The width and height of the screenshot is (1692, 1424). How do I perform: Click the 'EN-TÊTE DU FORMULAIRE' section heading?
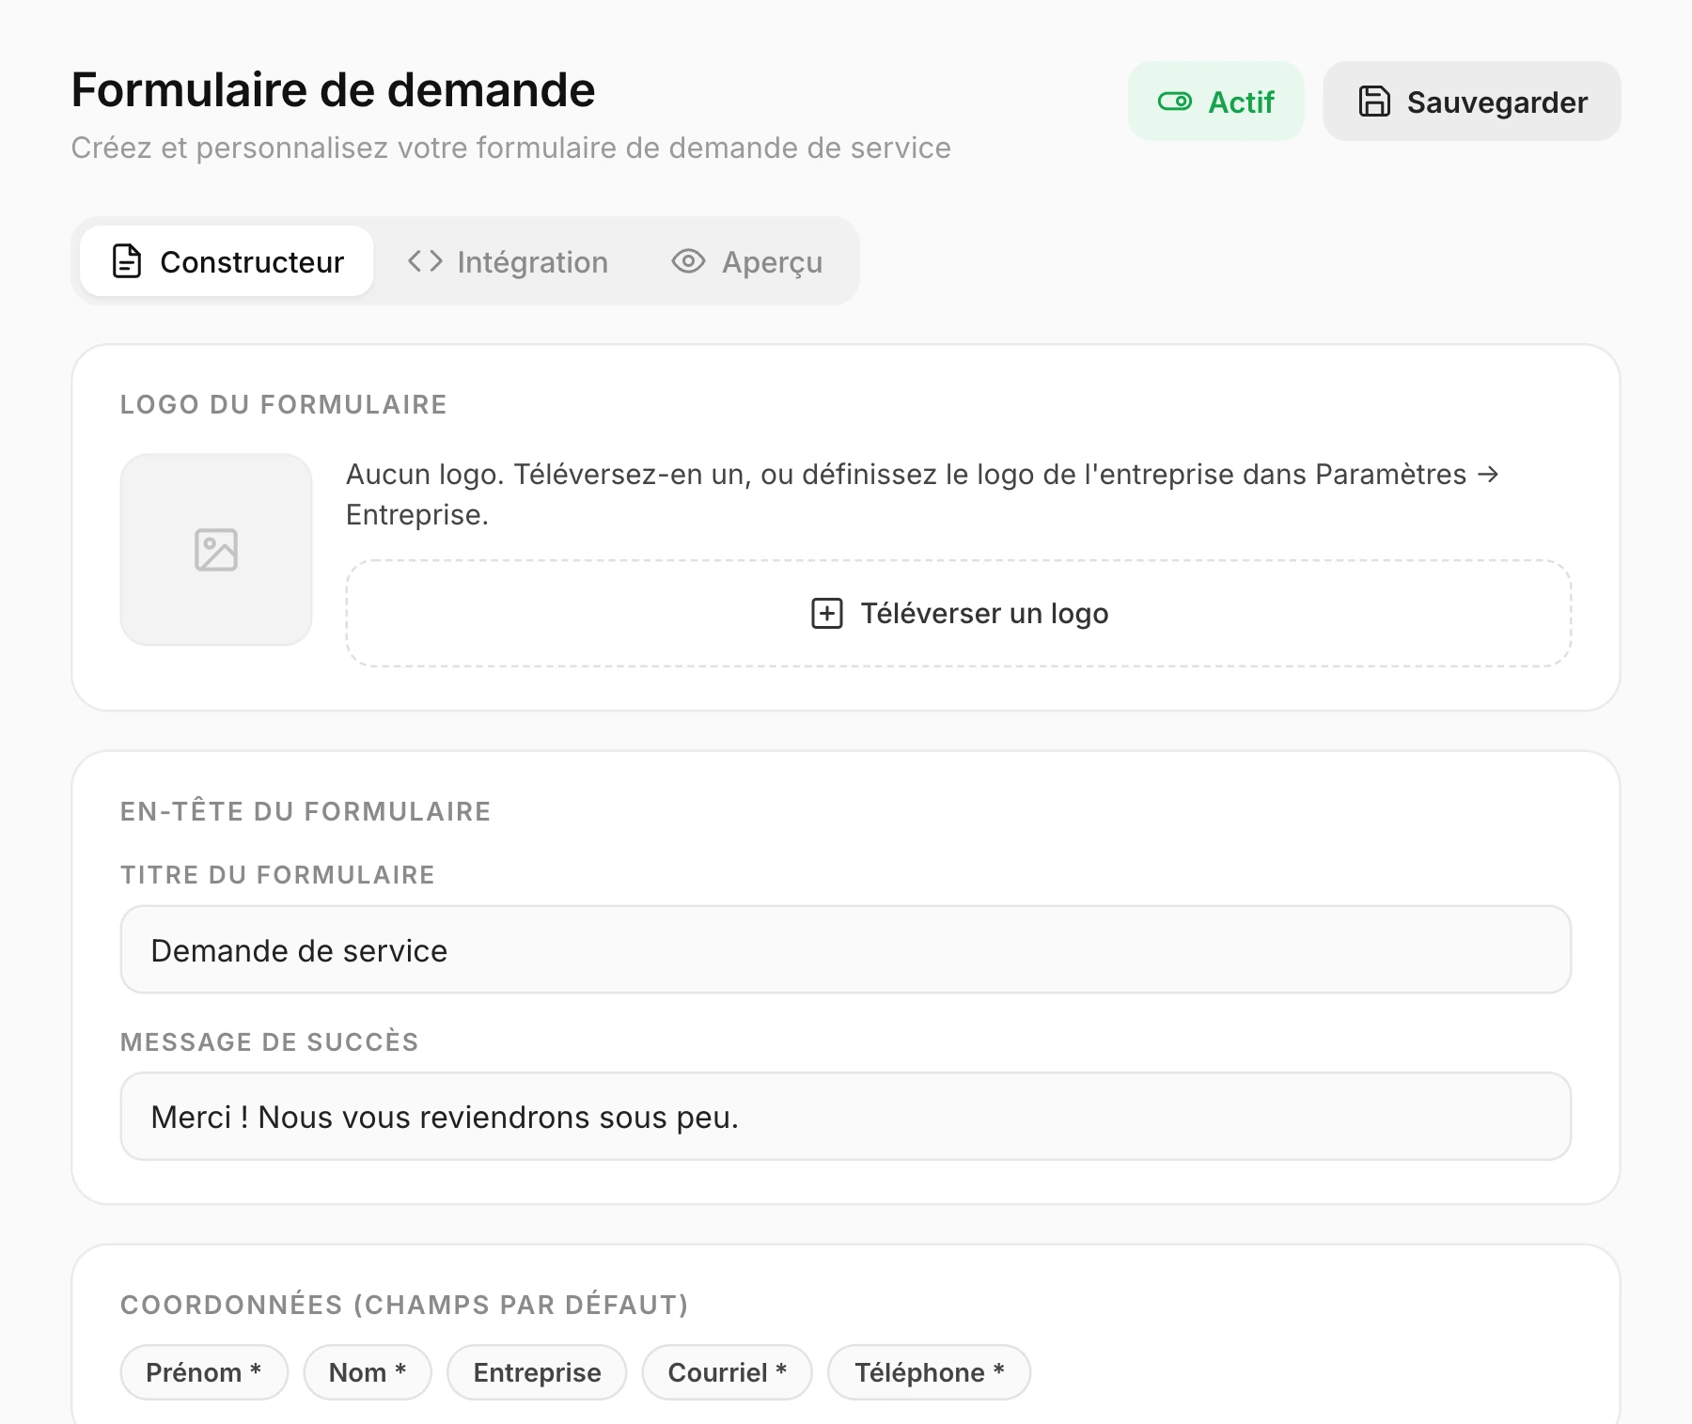click(x=305, y=811)
